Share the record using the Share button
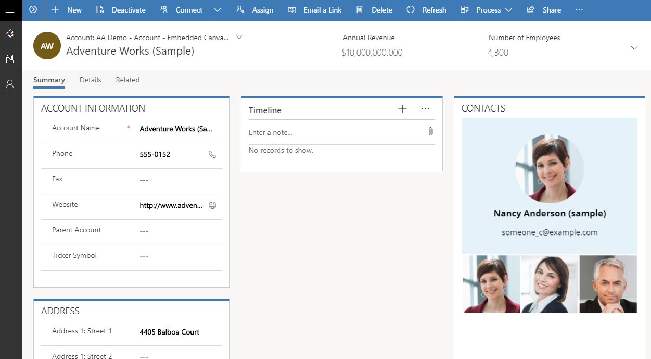 (543, 9)
